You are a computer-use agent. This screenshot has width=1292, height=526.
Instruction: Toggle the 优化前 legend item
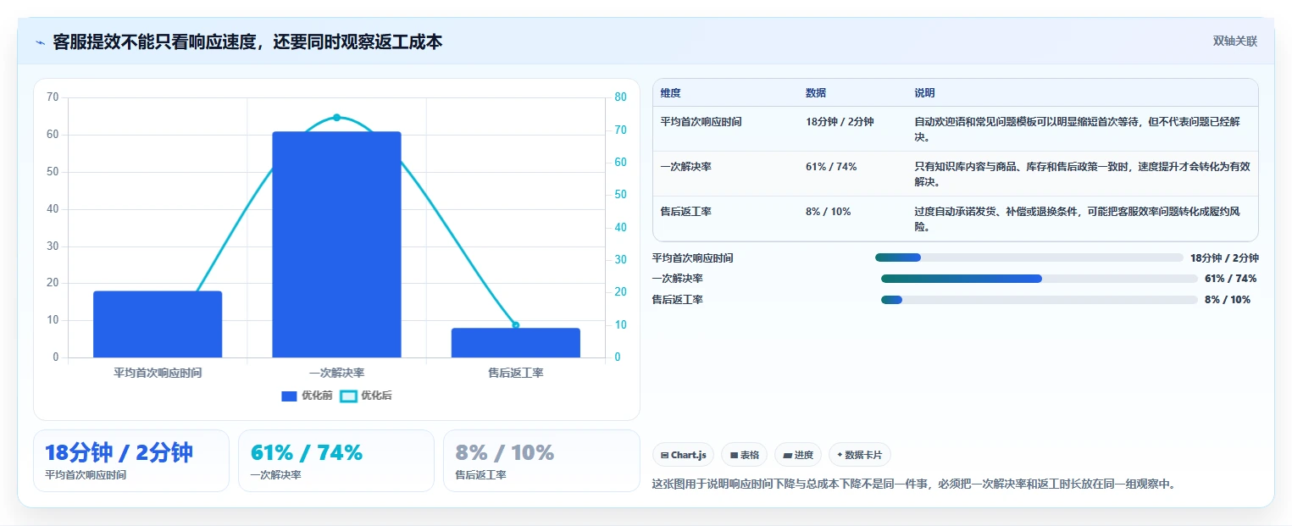point(306,396)
